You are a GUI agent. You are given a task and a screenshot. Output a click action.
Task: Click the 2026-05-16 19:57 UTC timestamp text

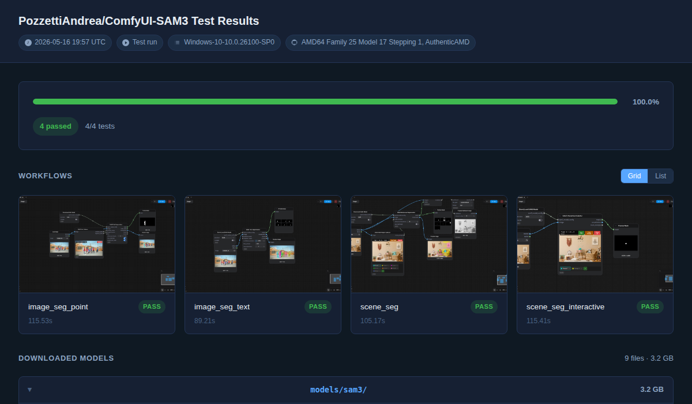70,42
